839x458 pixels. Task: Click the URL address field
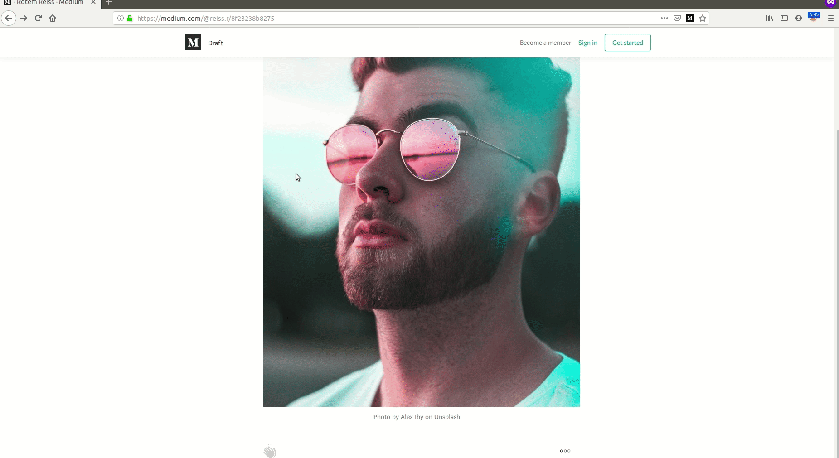coord(394,18)
